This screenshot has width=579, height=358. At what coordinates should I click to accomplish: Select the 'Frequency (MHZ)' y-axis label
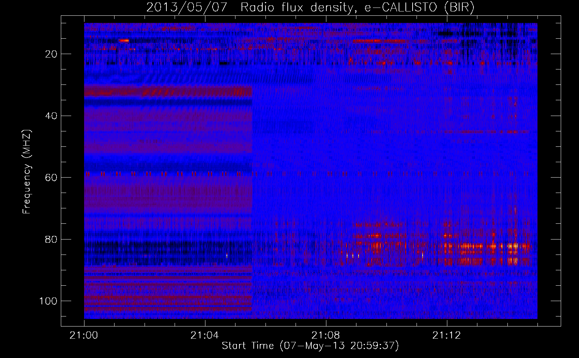[27, 171]
